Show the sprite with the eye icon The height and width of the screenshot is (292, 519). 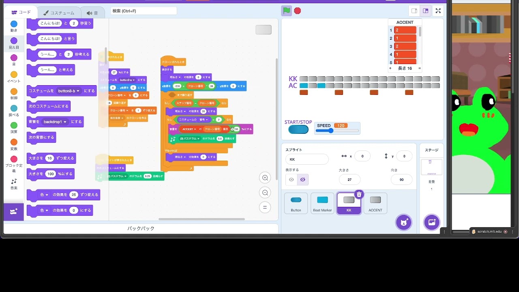tap(291, 179)
